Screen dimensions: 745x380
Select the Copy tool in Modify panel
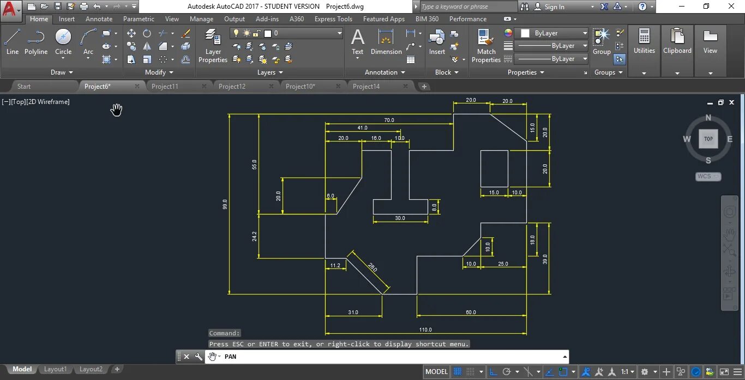[131, 46]
